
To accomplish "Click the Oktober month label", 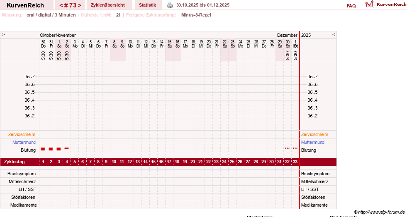I will [47, 35].
